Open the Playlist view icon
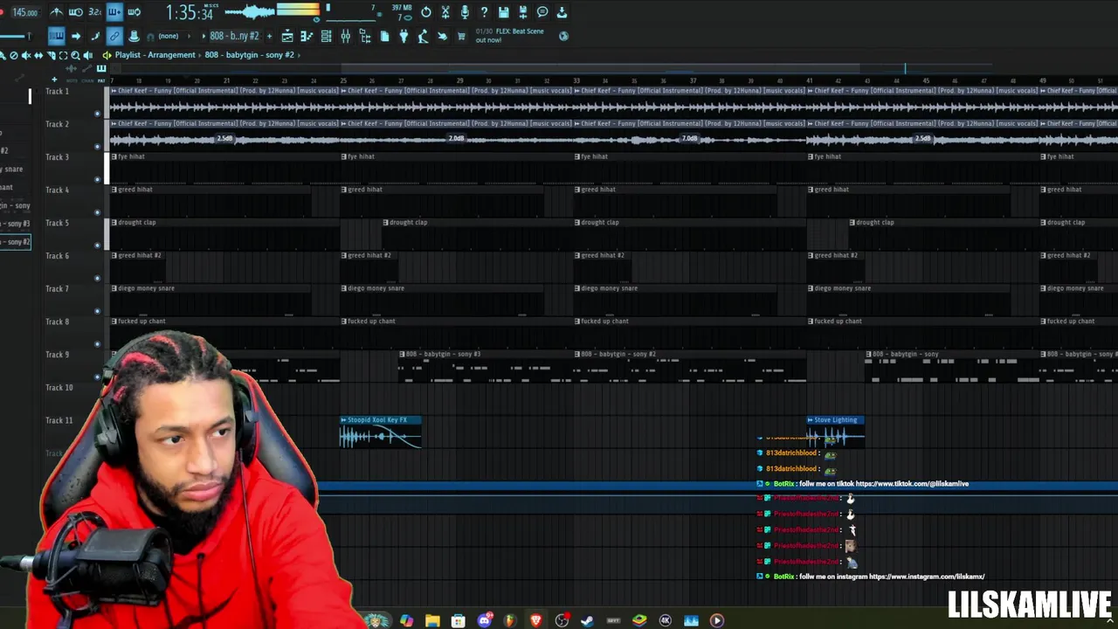Image resolution: width=1118 pixels, height=629 pixels. [x=287, y=36]
